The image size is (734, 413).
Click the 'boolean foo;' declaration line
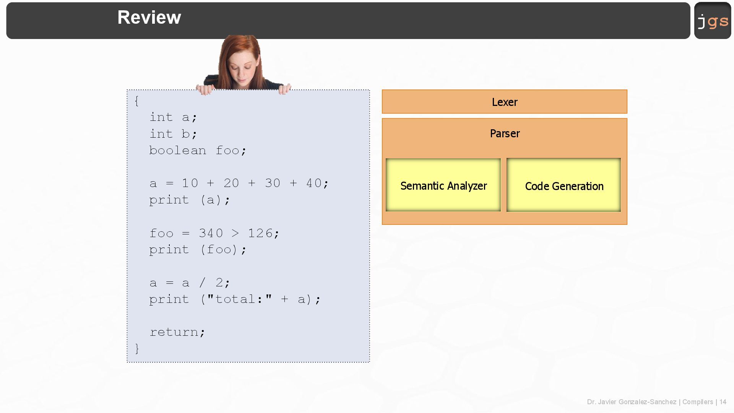click(x=198, y=150)
